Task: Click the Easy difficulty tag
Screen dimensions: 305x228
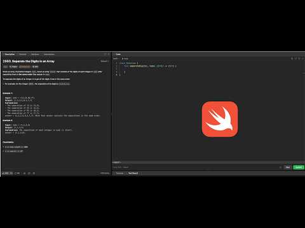Action: (x=6, y=67)
